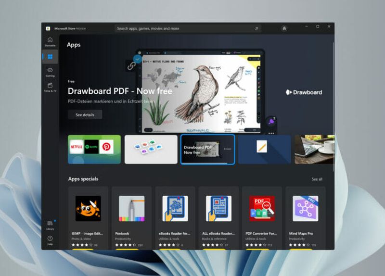Click the Mind Maps Pro title
The width and height of the screenshot is (385, 276).
click(301, 234)
